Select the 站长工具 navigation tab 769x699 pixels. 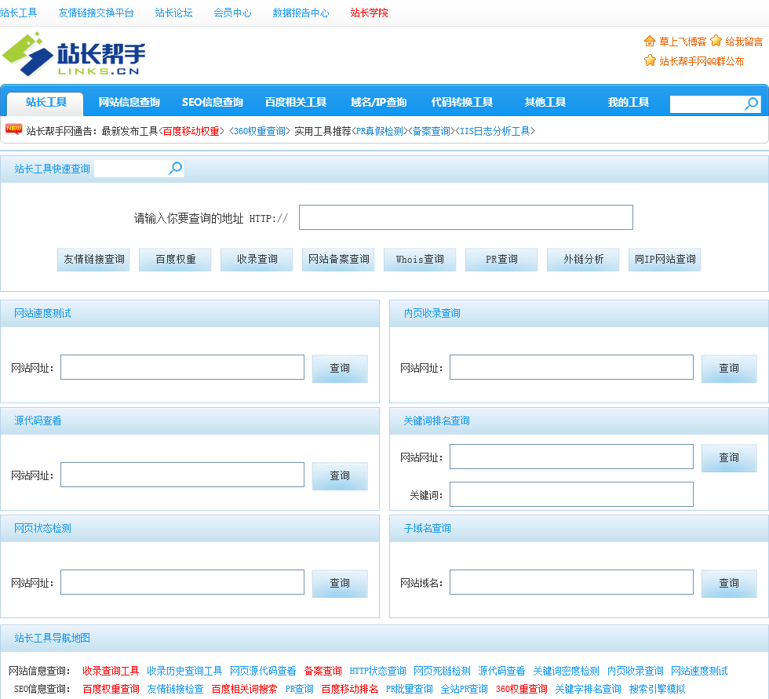pos(46,102)
